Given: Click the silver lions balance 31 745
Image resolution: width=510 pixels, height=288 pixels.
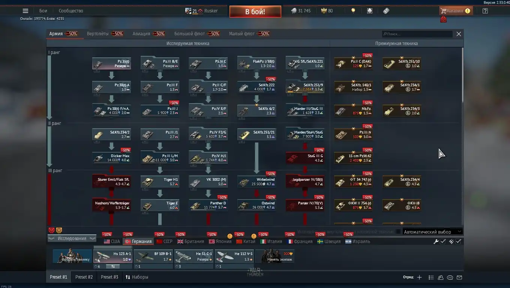Looking at the screenshot, I should pyautogui.click(x=301, y=11).
